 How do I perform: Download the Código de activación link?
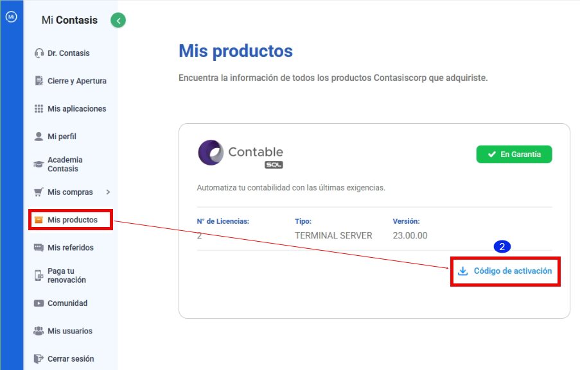tap(513, 271)
